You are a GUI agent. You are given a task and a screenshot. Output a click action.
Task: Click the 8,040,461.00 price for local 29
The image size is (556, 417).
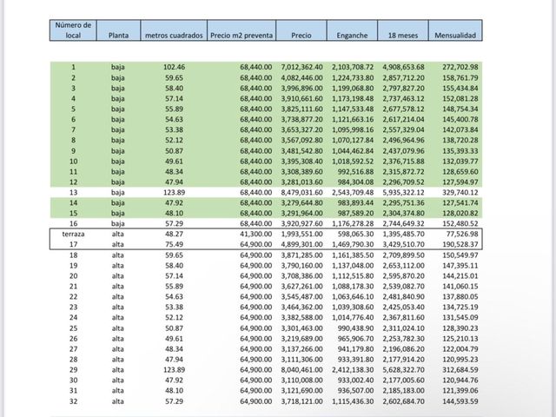pyautogui.click(x=301, y=370)
